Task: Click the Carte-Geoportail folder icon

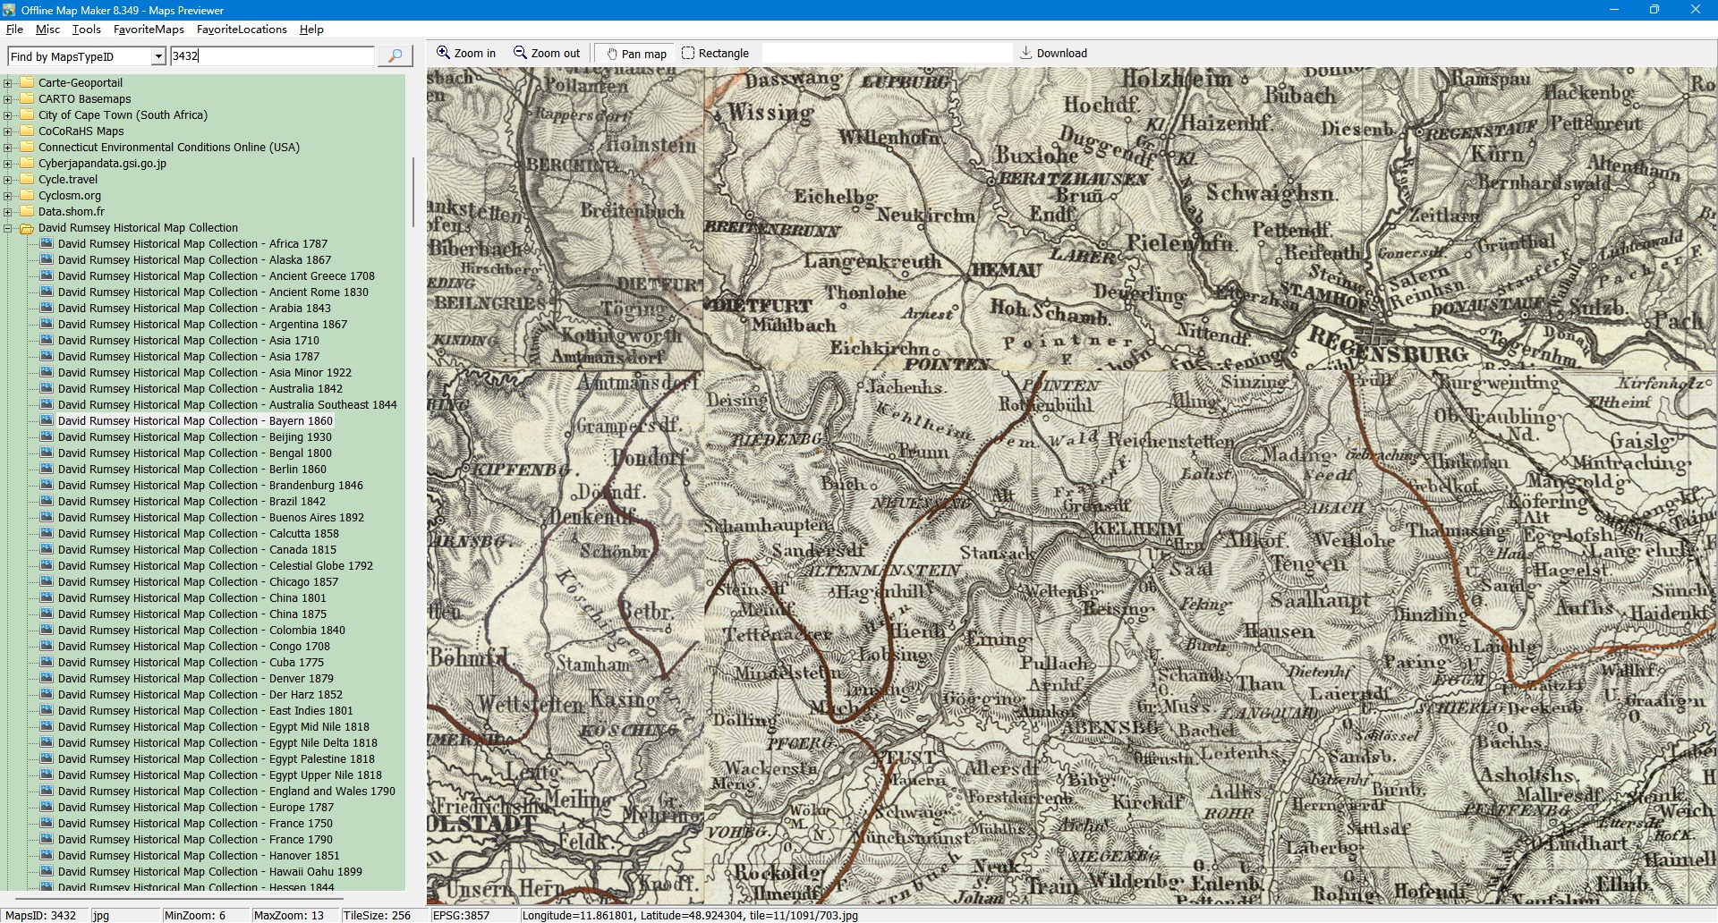Action: click(27, 82)
